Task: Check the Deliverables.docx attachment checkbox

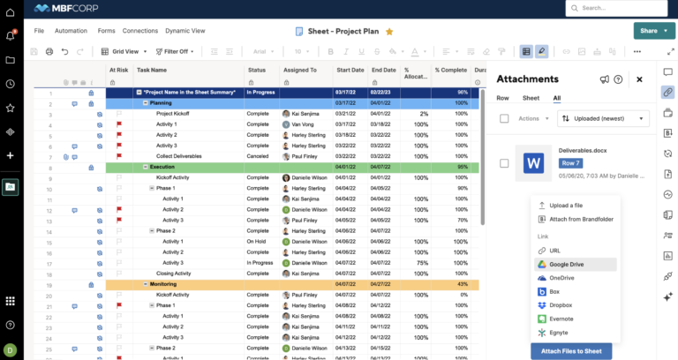Action: point(504,163)
